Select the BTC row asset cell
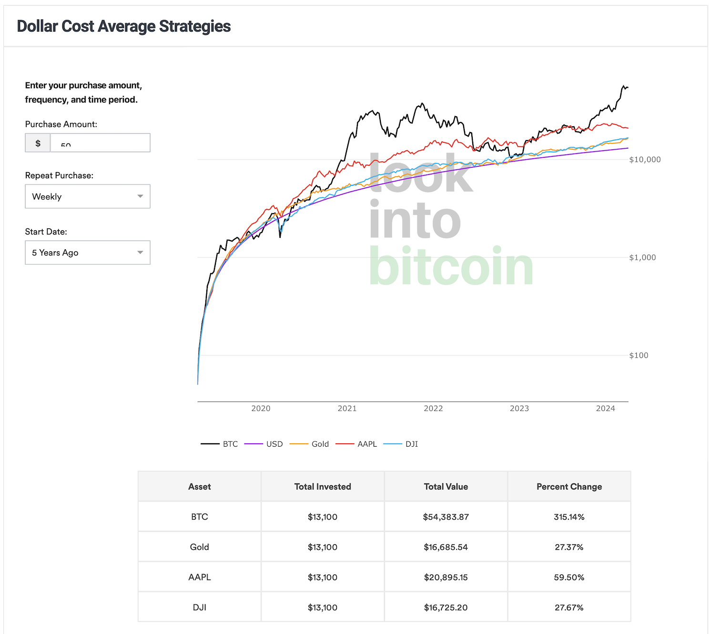Screen dimensions: 712x634 pos(199,517)
